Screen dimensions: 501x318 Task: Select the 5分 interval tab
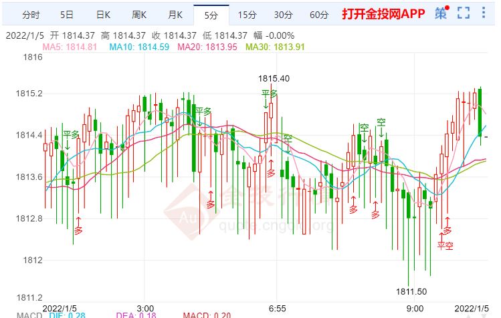click(211, 15)
